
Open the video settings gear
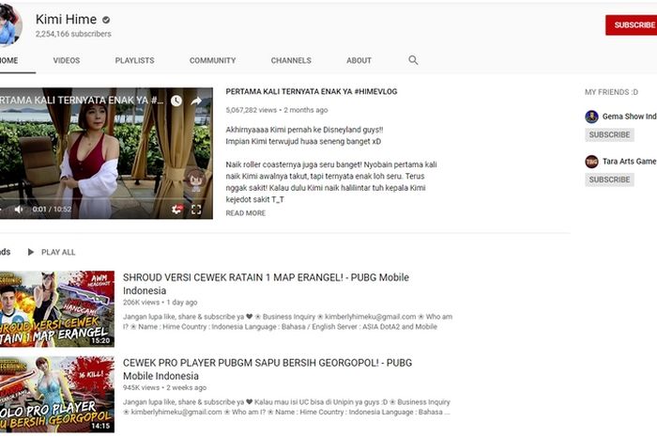[x=176, y=210]
